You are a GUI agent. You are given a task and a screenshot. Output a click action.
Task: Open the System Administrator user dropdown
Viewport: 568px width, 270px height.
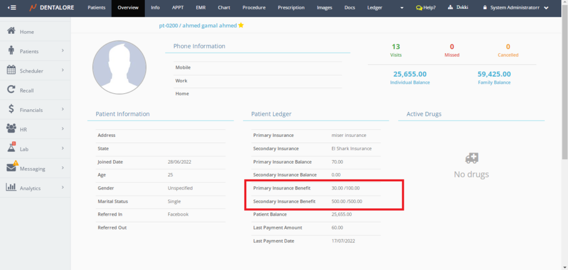(x=515, y=8)
